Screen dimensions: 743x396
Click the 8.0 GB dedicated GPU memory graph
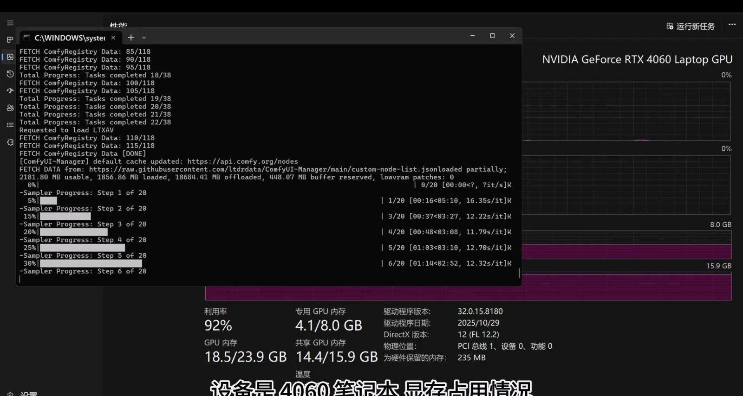[x=626, y=245]
